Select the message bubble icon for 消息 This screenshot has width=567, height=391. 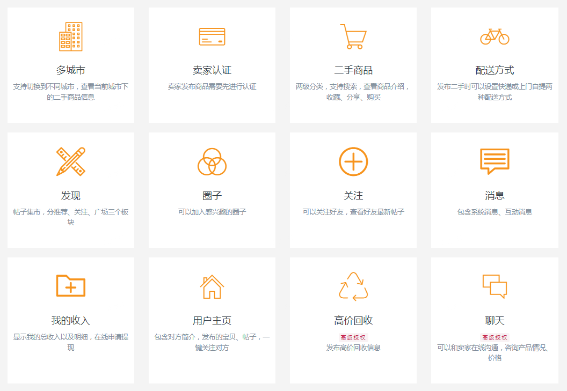coord(495,161)
